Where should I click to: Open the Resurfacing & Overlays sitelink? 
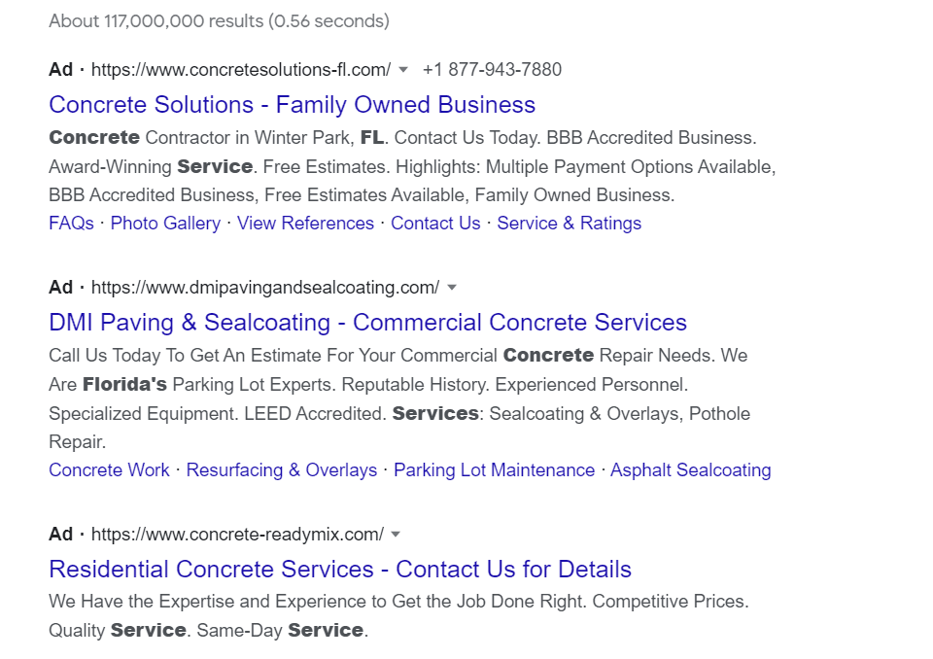(281, 470)
